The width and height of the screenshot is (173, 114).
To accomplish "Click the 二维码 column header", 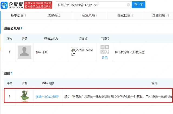I will [x=105, y=38].
